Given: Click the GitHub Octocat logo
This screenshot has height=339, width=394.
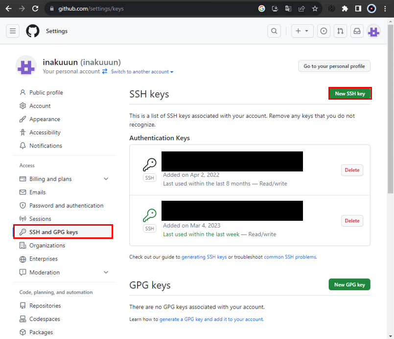Looking at the screenshot, I should [32, 31].
